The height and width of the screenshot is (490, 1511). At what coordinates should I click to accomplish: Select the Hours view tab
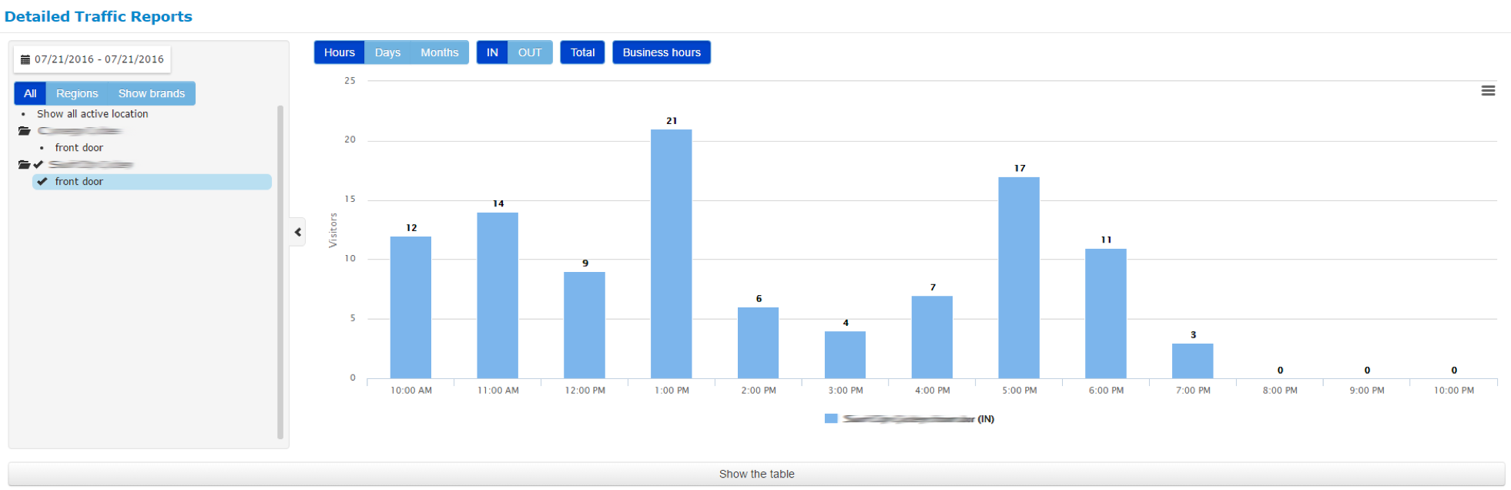339,52
